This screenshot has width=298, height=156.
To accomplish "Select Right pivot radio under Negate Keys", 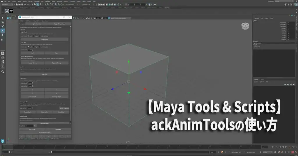I will point(34,36).
